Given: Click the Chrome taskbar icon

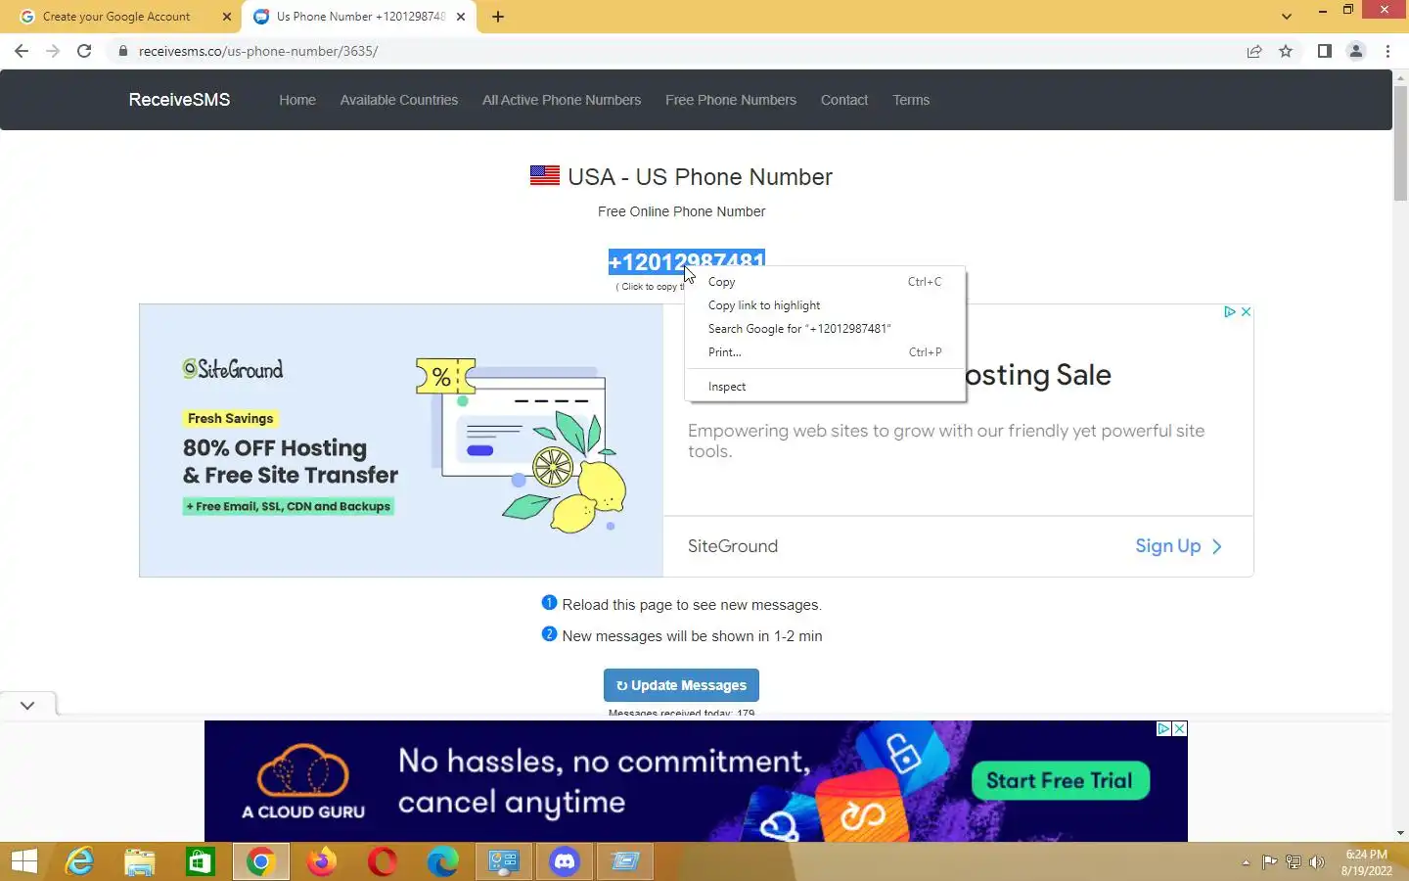Looking at the screenshot, I should click(260, 861).
